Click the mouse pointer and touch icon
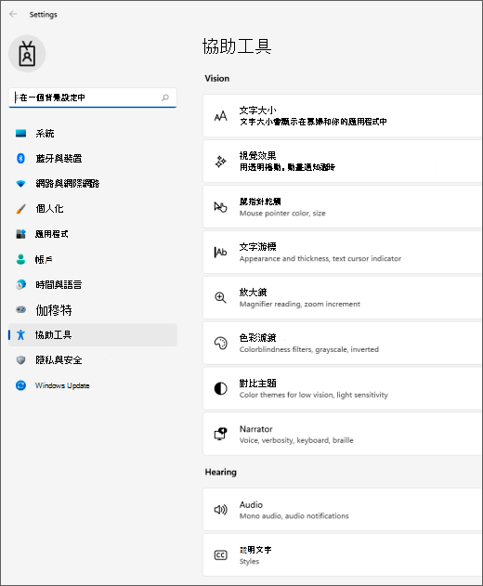Viewport: 483px width, 586px height. pos(220,207)
